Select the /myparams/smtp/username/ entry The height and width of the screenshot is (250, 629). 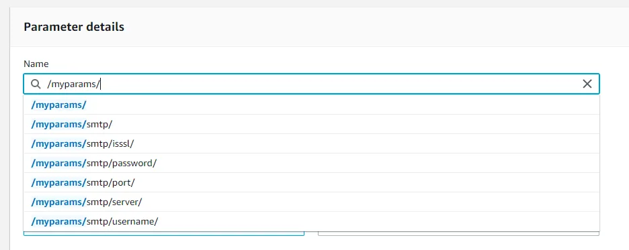coord(311,221)
